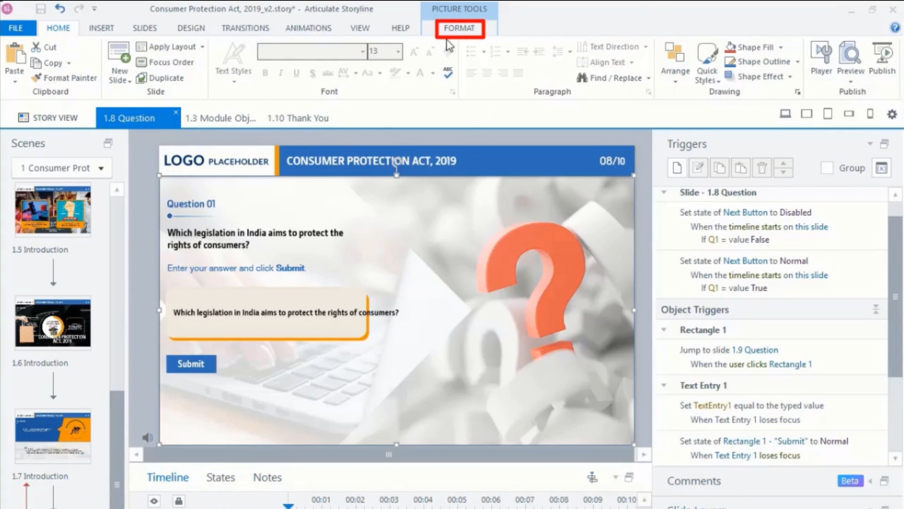Viewport: 904px width, 509px height.
Task: Delete trigger using trash can icon
Action: 761,168
